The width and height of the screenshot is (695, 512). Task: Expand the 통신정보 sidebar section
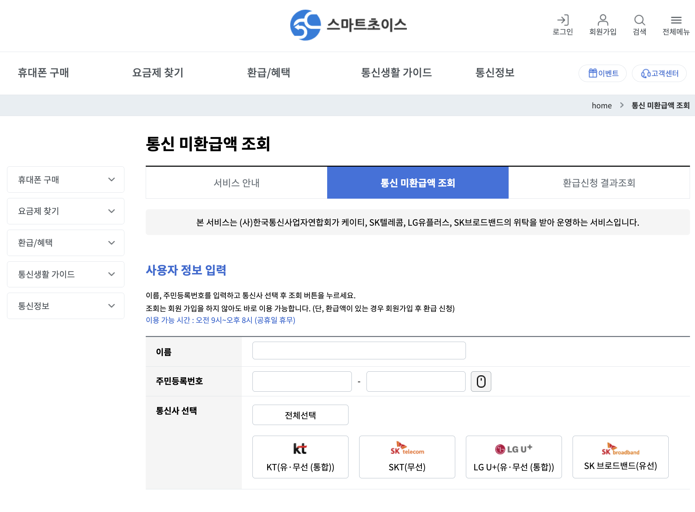coord(66,306)
